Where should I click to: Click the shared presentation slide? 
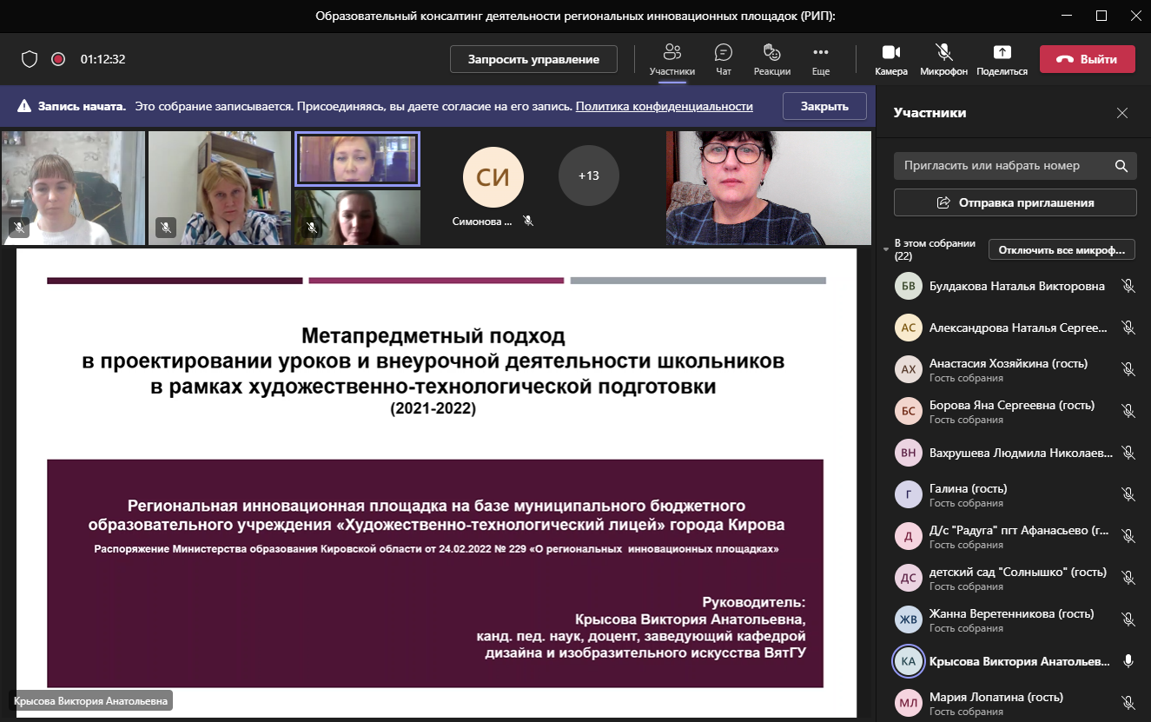[x=436, y=484]
